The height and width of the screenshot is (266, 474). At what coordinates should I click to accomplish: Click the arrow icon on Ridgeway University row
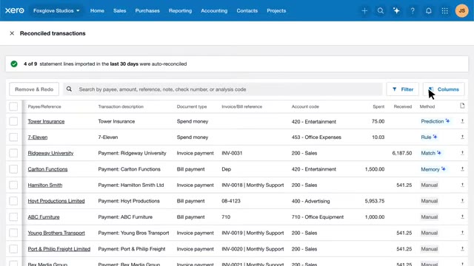(x=462, y=153)
